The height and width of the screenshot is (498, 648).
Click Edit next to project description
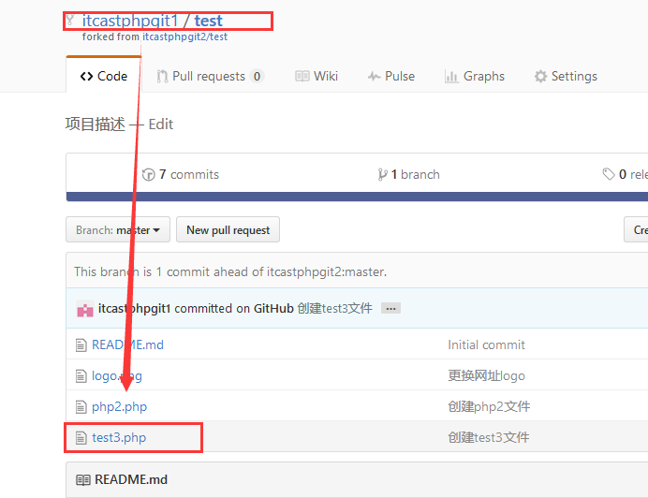tap(161, 124)
